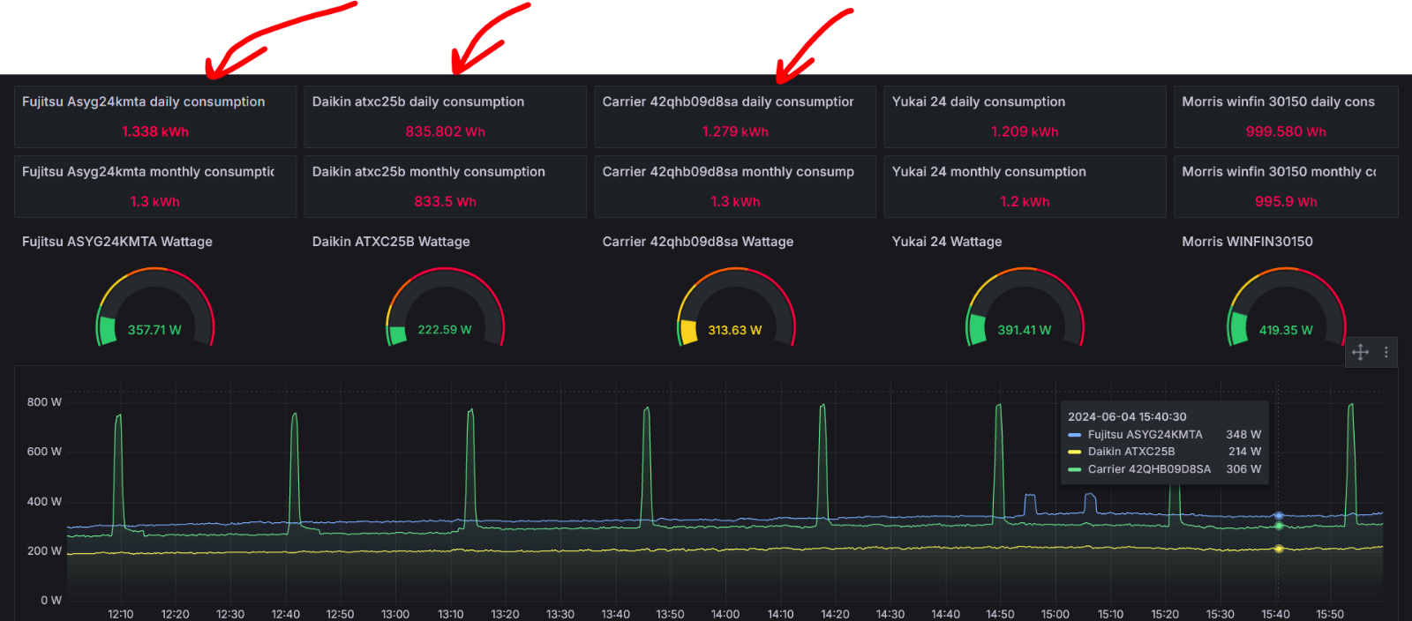
Task: Click the panel move (drag handle) icon
Action: coord(1360,352)
